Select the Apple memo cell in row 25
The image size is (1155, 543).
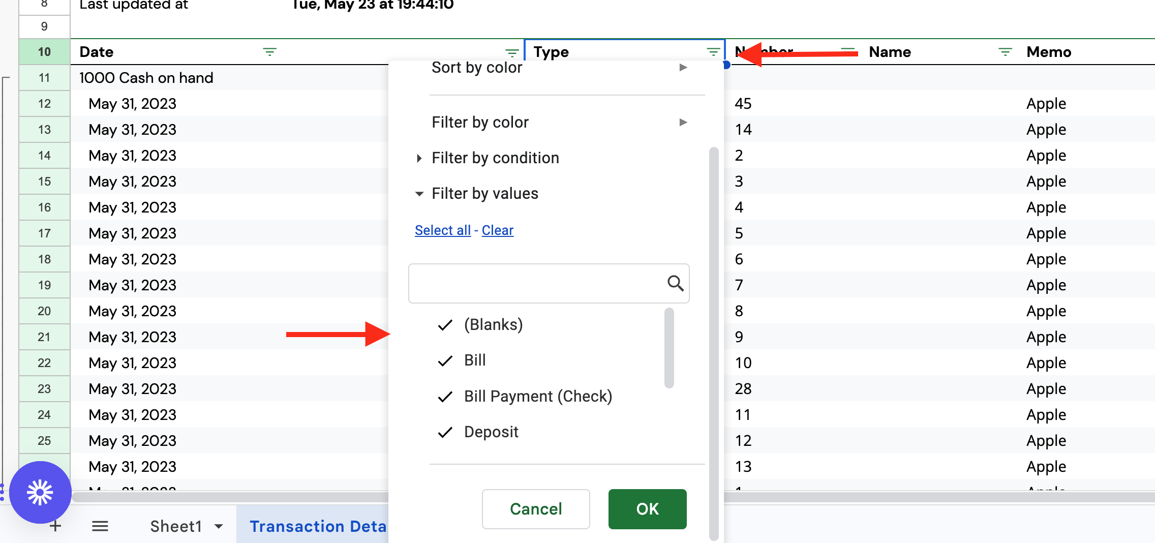[x=1087, y=441]
